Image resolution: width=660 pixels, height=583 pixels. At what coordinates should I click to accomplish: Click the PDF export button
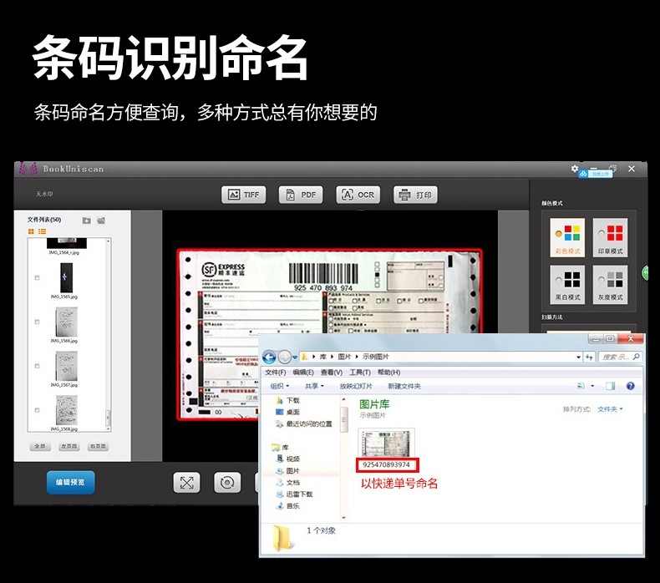coord(301,195)
